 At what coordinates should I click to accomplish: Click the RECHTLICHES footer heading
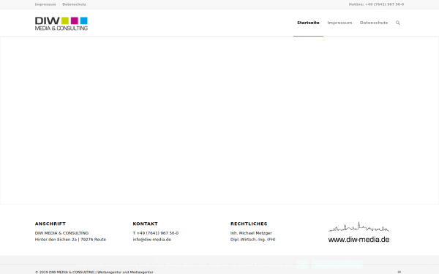click(249, 224)
